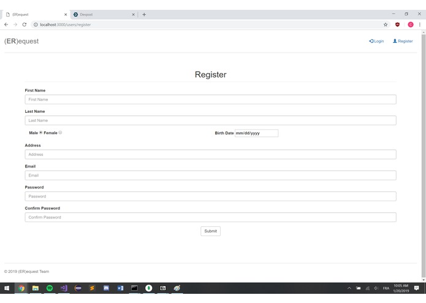
Task: Open the Login link in navbar
Action: [376, 41]
